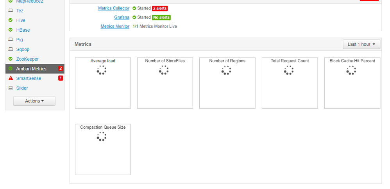Open the Number of StoreFiles widget
Screen dimensions: 390x189
click(x=165, y=83)
